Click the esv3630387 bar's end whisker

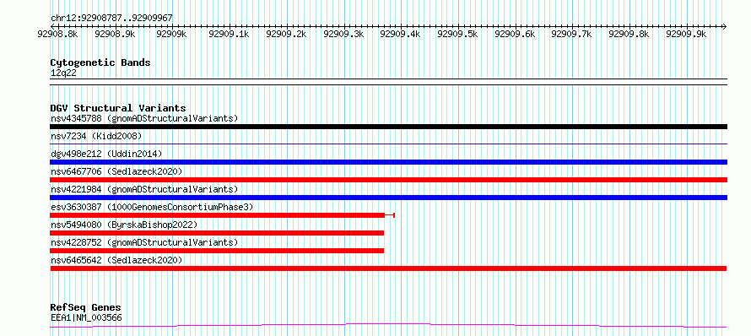point(390,215)
